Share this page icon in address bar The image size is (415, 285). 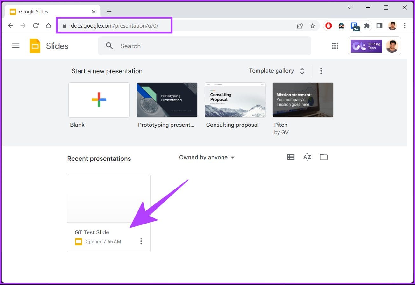click(300, 26)
